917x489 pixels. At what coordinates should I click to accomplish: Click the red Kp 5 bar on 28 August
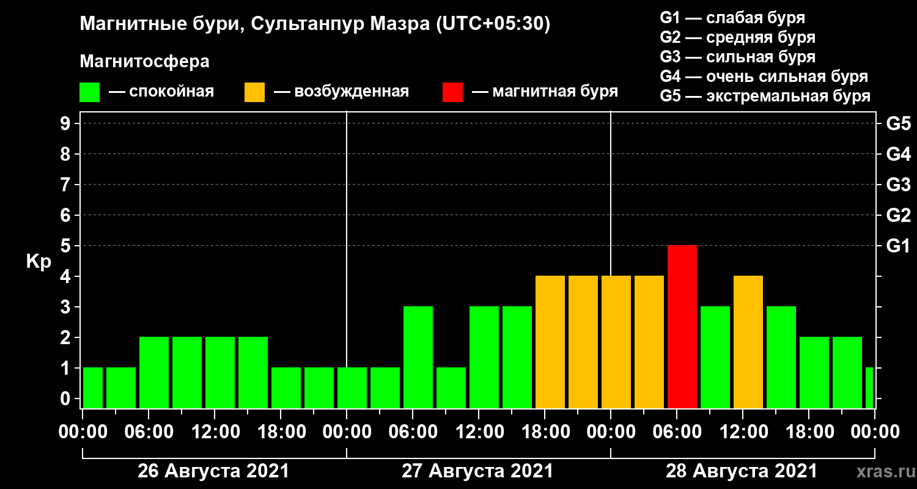682,326
